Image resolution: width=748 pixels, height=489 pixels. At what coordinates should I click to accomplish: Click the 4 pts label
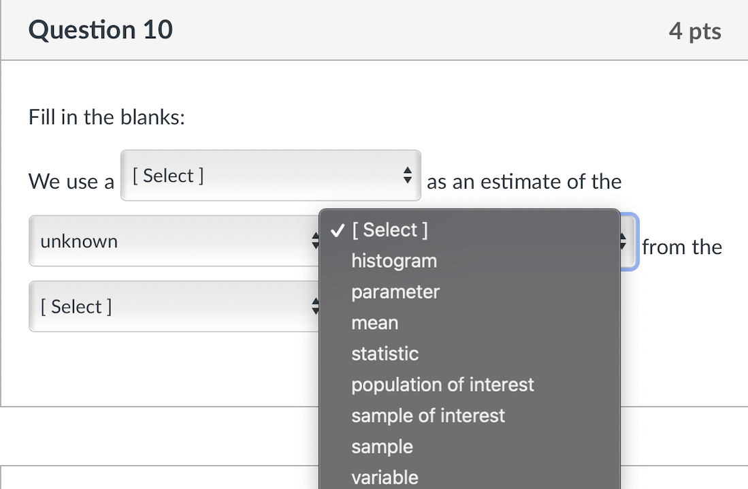pyautogui.click(x=695, y=30)
